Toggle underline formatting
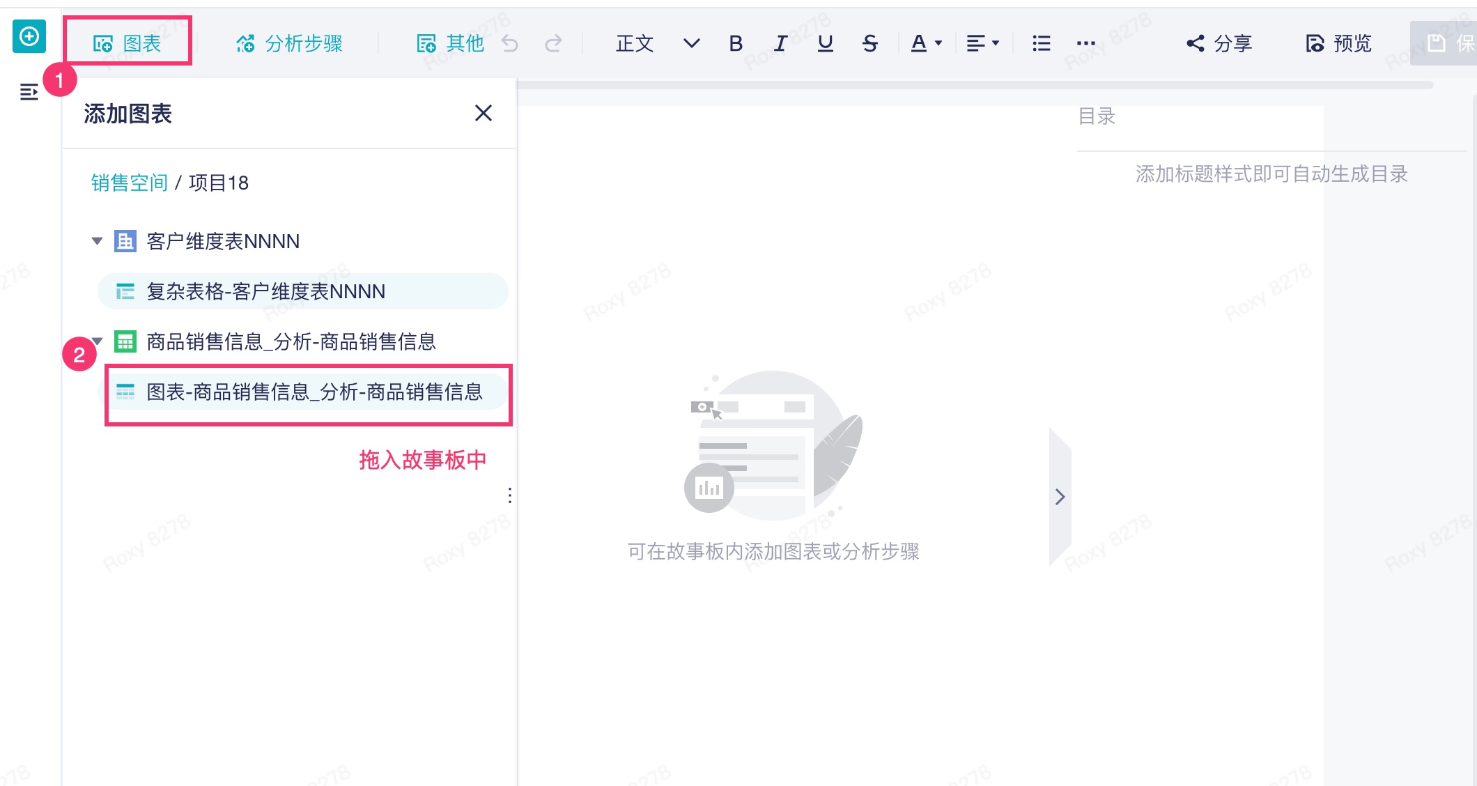 pyautogui.click(x=825, y=44)
